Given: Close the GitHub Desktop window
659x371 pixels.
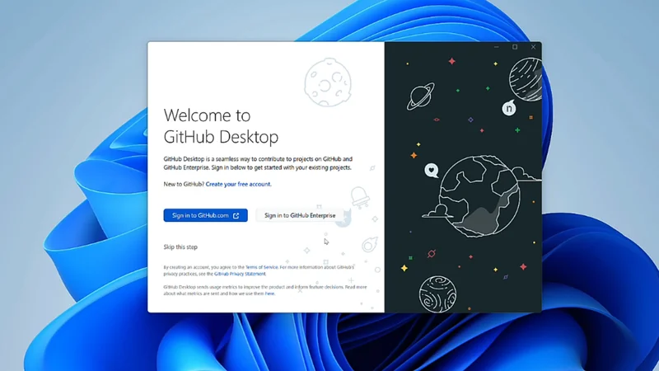Looking at the screenshot, I should tap(533, 47).
